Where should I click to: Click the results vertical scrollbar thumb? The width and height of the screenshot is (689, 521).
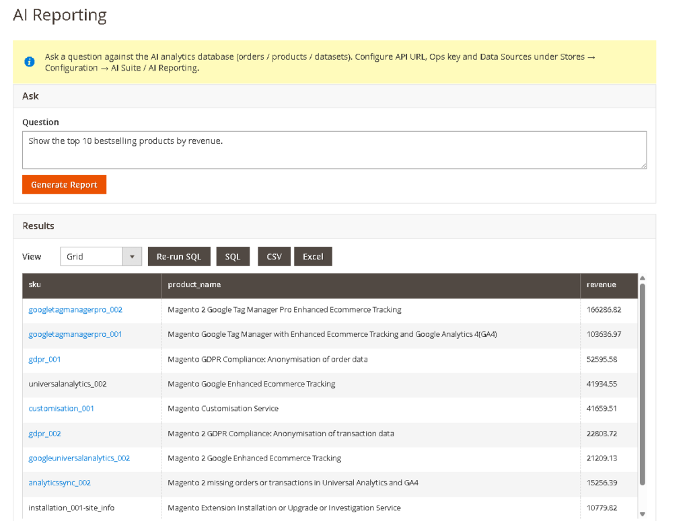643,385
